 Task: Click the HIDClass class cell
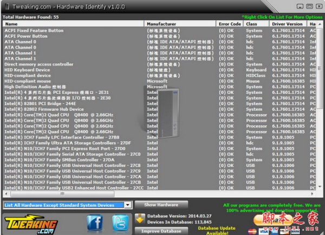256,76
